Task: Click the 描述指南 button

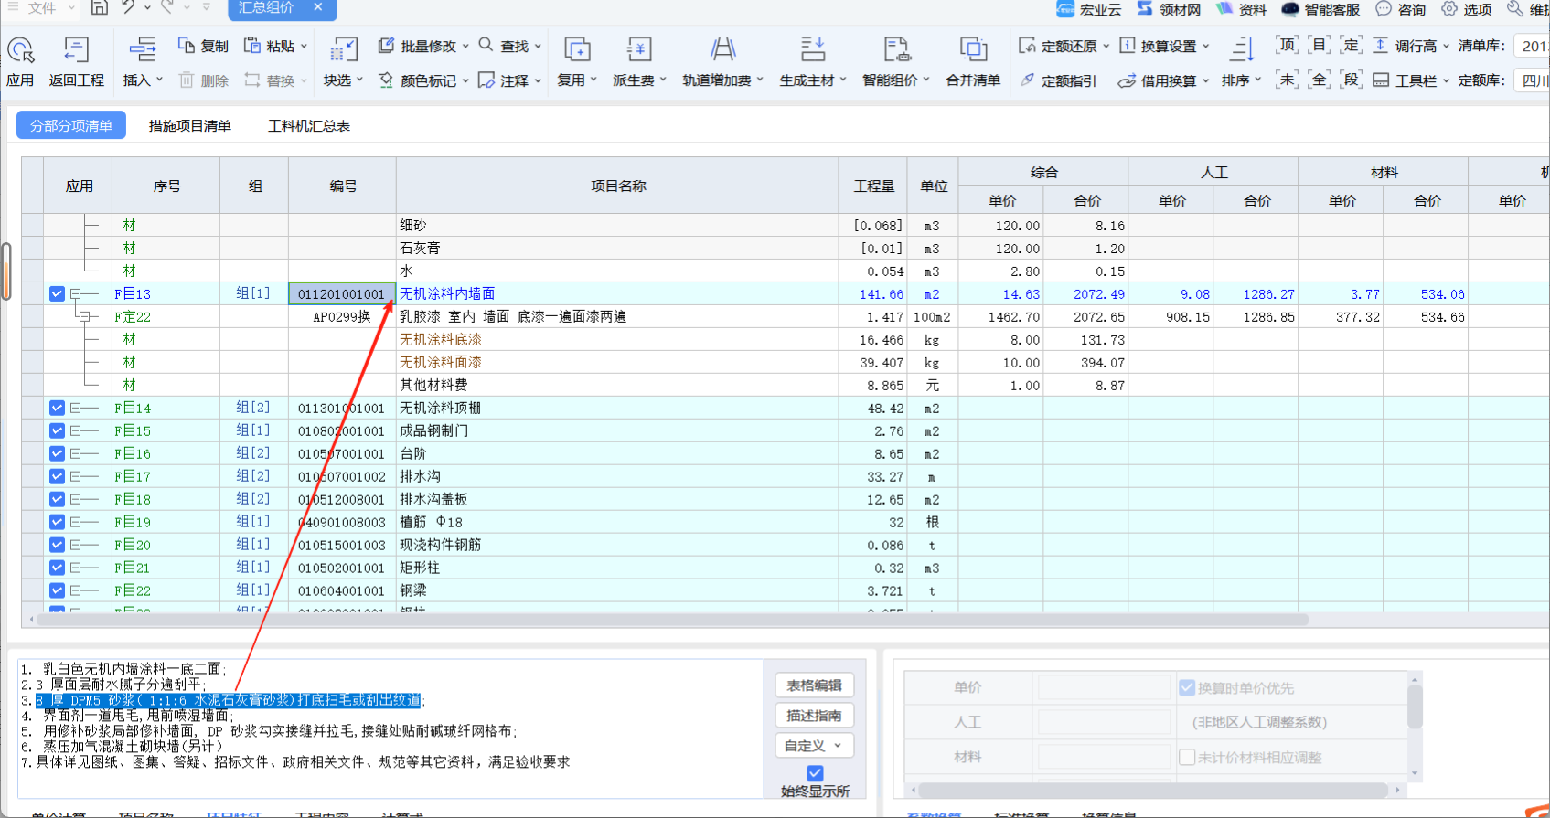Action: click(x=814, y=716)
